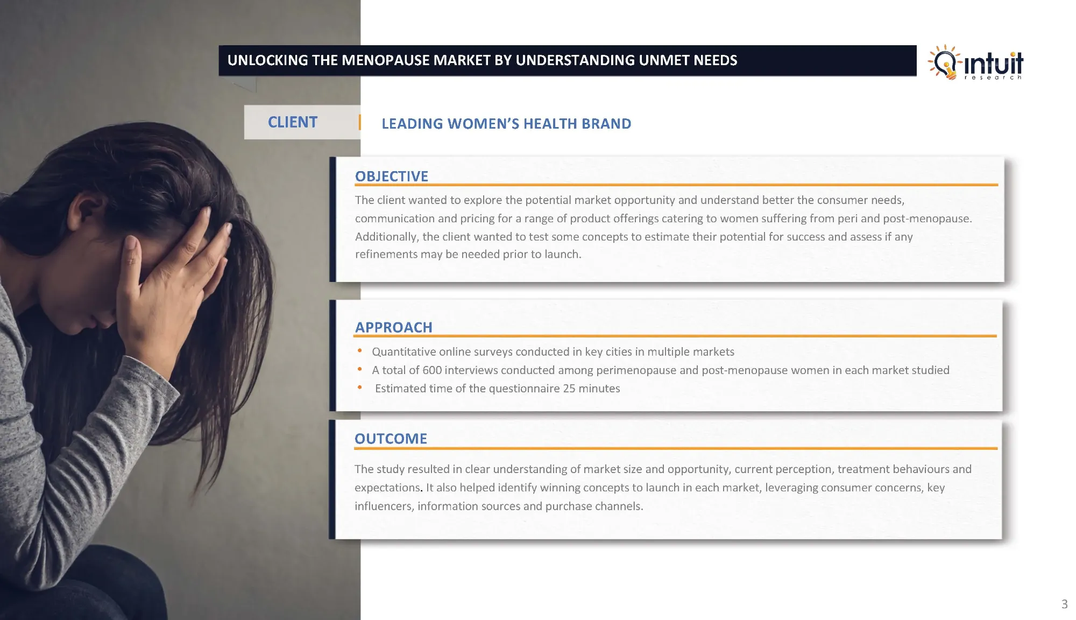
Task: Select the OUTCOME section heading
Action: (x=391, y=439)
